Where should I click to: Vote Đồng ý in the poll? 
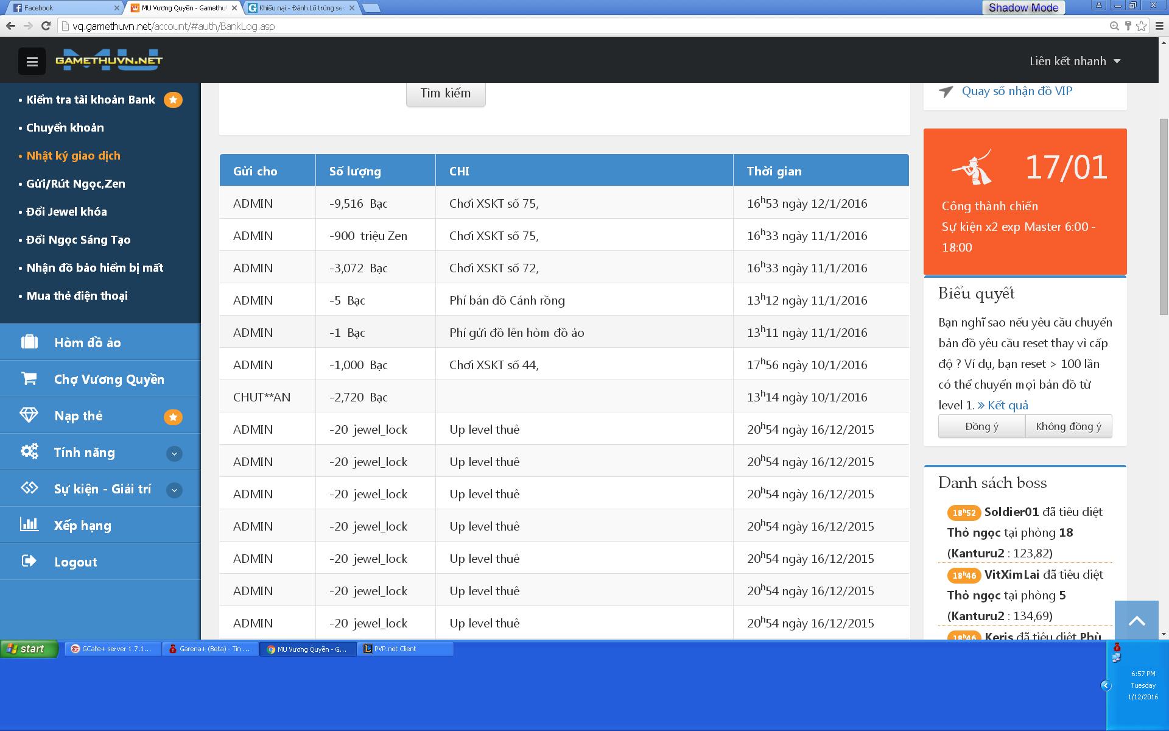pyautogui.click(x=981, y=426)
